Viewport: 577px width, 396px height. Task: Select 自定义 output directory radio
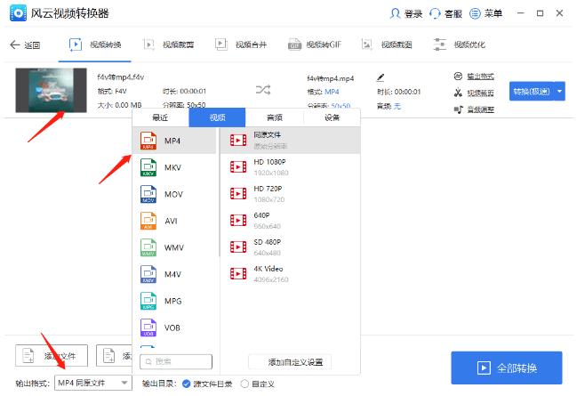pyautogui.click(x=244, y=384)
